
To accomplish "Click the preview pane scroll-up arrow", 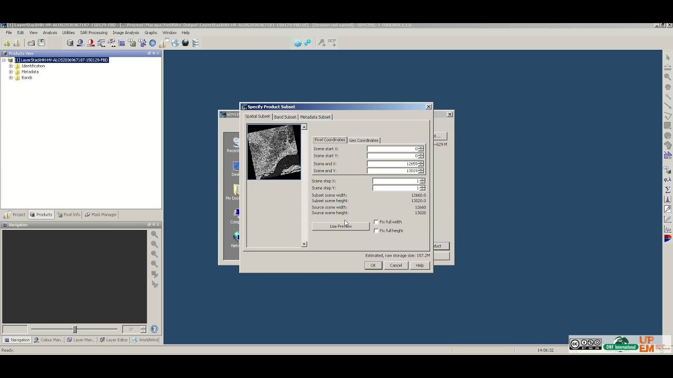I will point(304,127).
